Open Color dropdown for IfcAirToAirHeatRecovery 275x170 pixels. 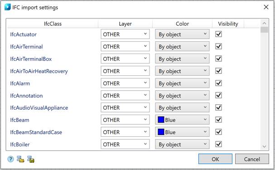point(182,71)
